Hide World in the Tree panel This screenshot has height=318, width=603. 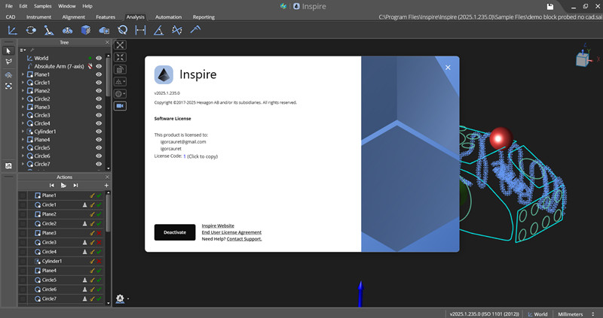pyautogui.click(x=99, y=59)
